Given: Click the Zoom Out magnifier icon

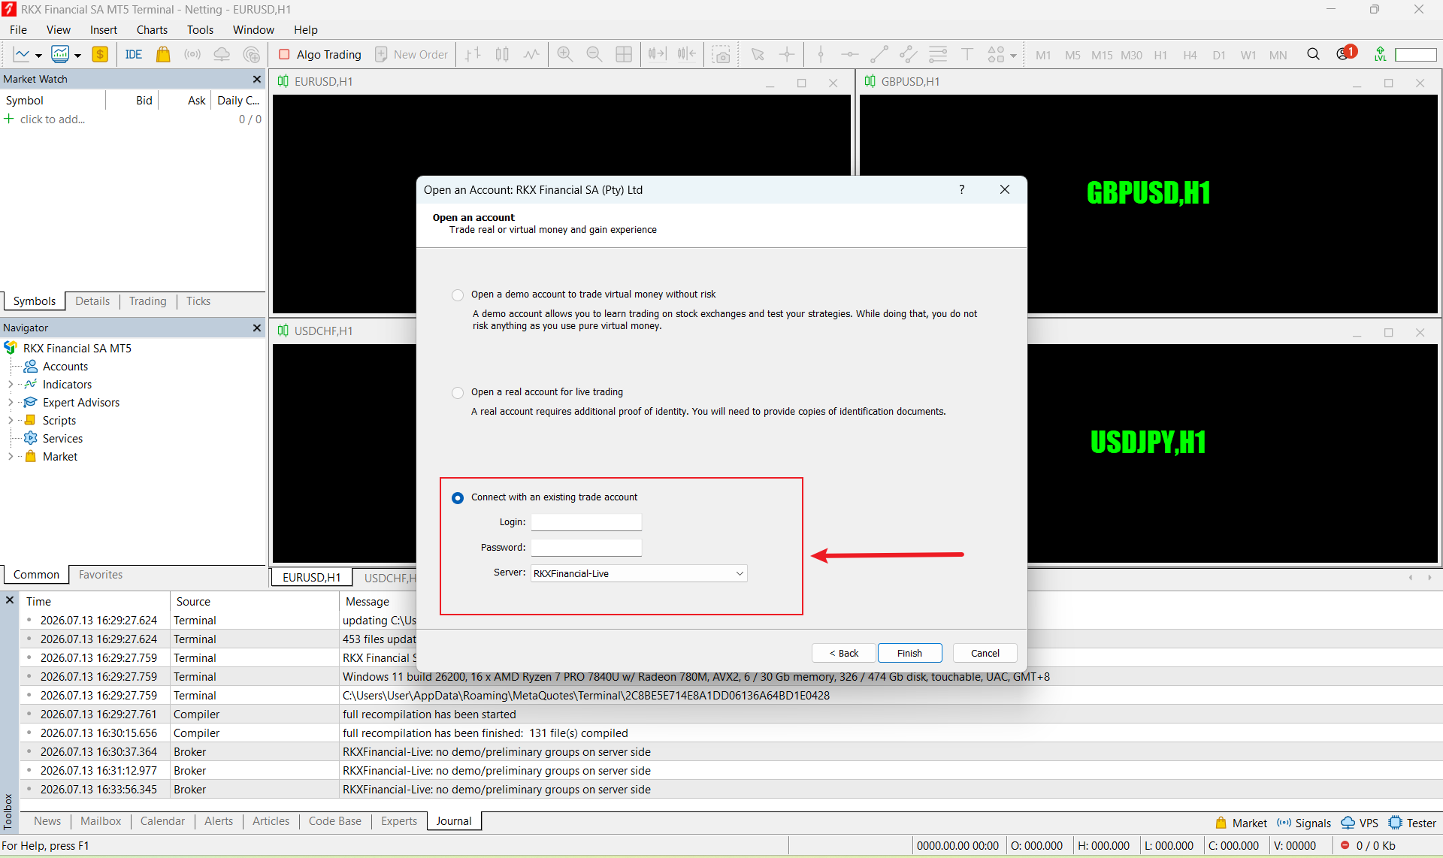Looking at the screenshot, I should pyautogui.click(x=594, y=54).
